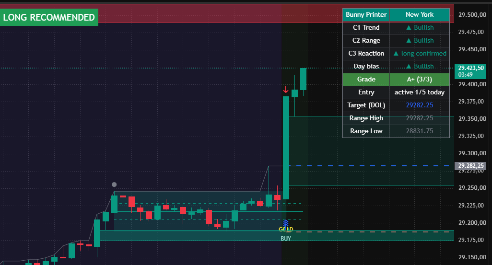Click the 29.300,00 price axis label
Screen dimensions: 492x265
(x=472, y=153)
